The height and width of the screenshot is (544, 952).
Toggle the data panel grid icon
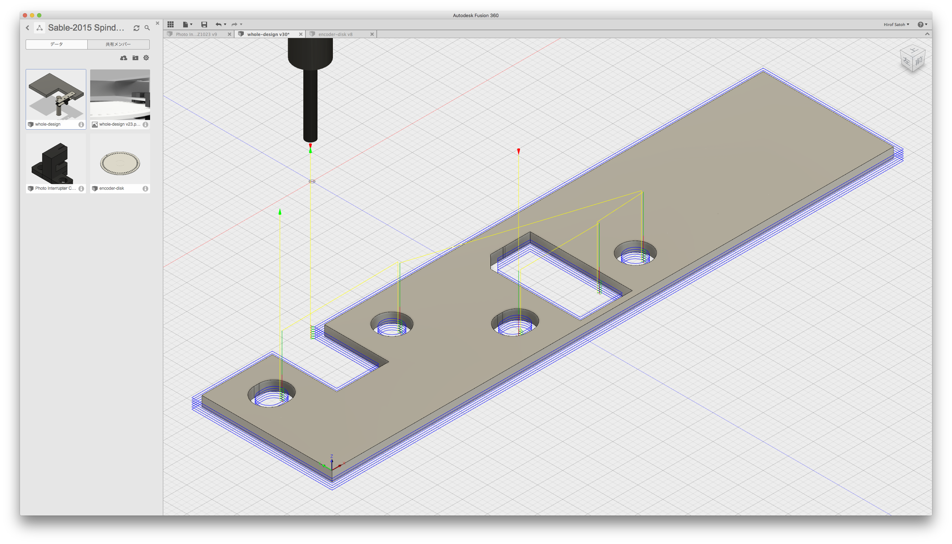[170, 24]
